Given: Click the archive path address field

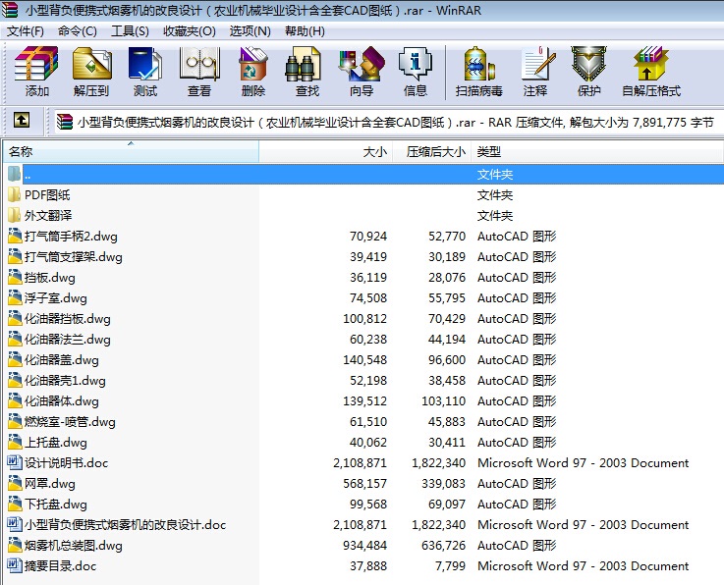Looking at the screenshot, I should tap(389, 122).
